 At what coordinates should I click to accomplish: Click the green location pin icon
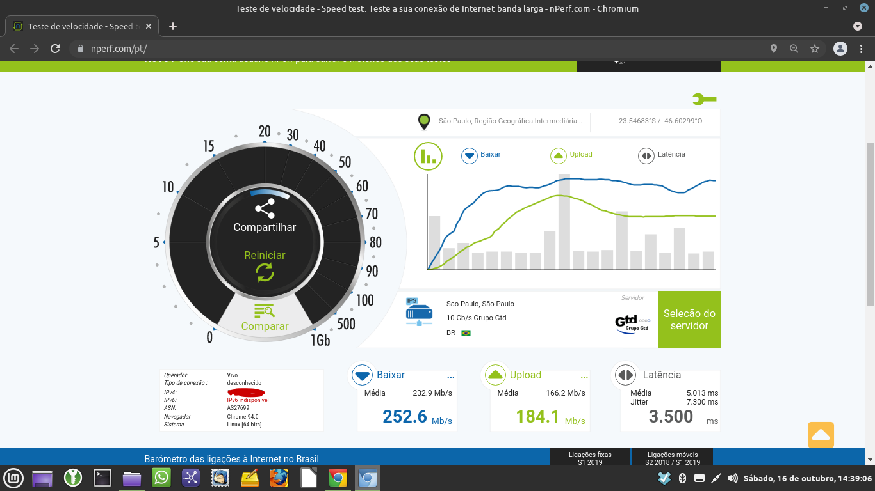pos(423,121)
